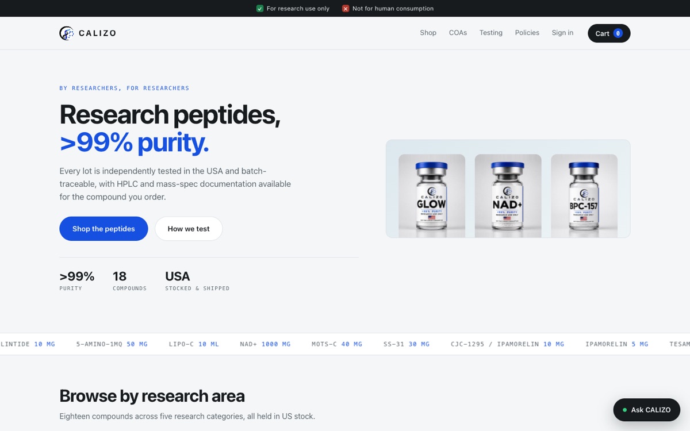The image size is (690, 431).
Task: Click Shop the peptides button
Action: pyautogui.click(x=103, y=229)
